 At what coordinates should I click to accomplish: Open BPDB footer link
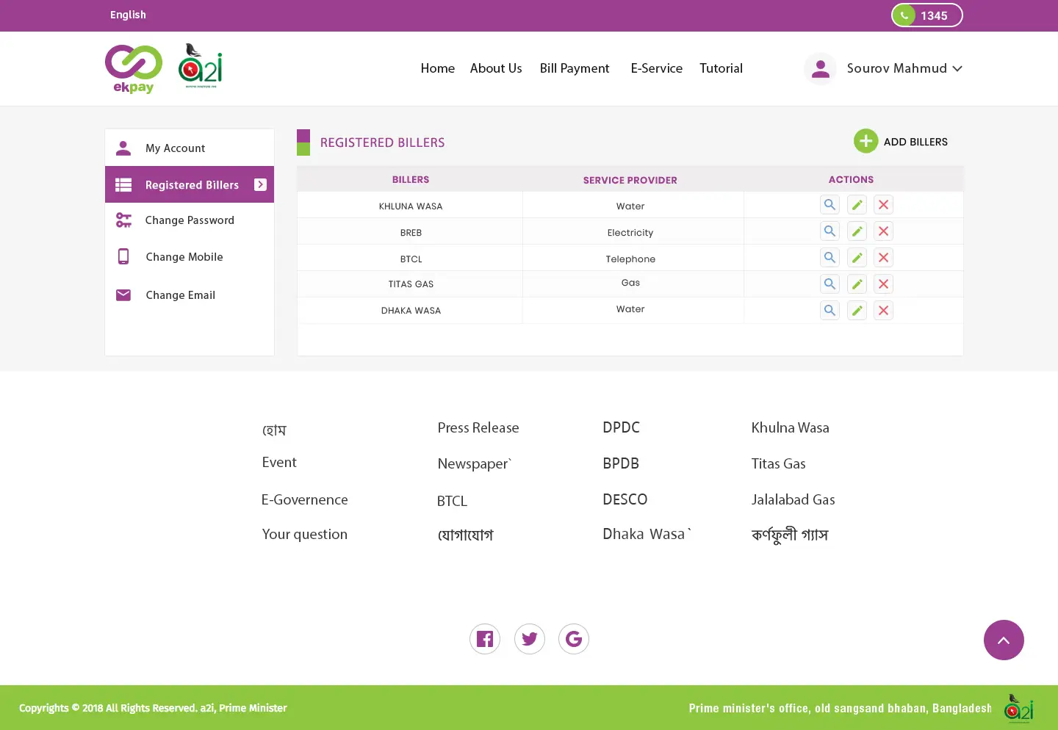621,463
